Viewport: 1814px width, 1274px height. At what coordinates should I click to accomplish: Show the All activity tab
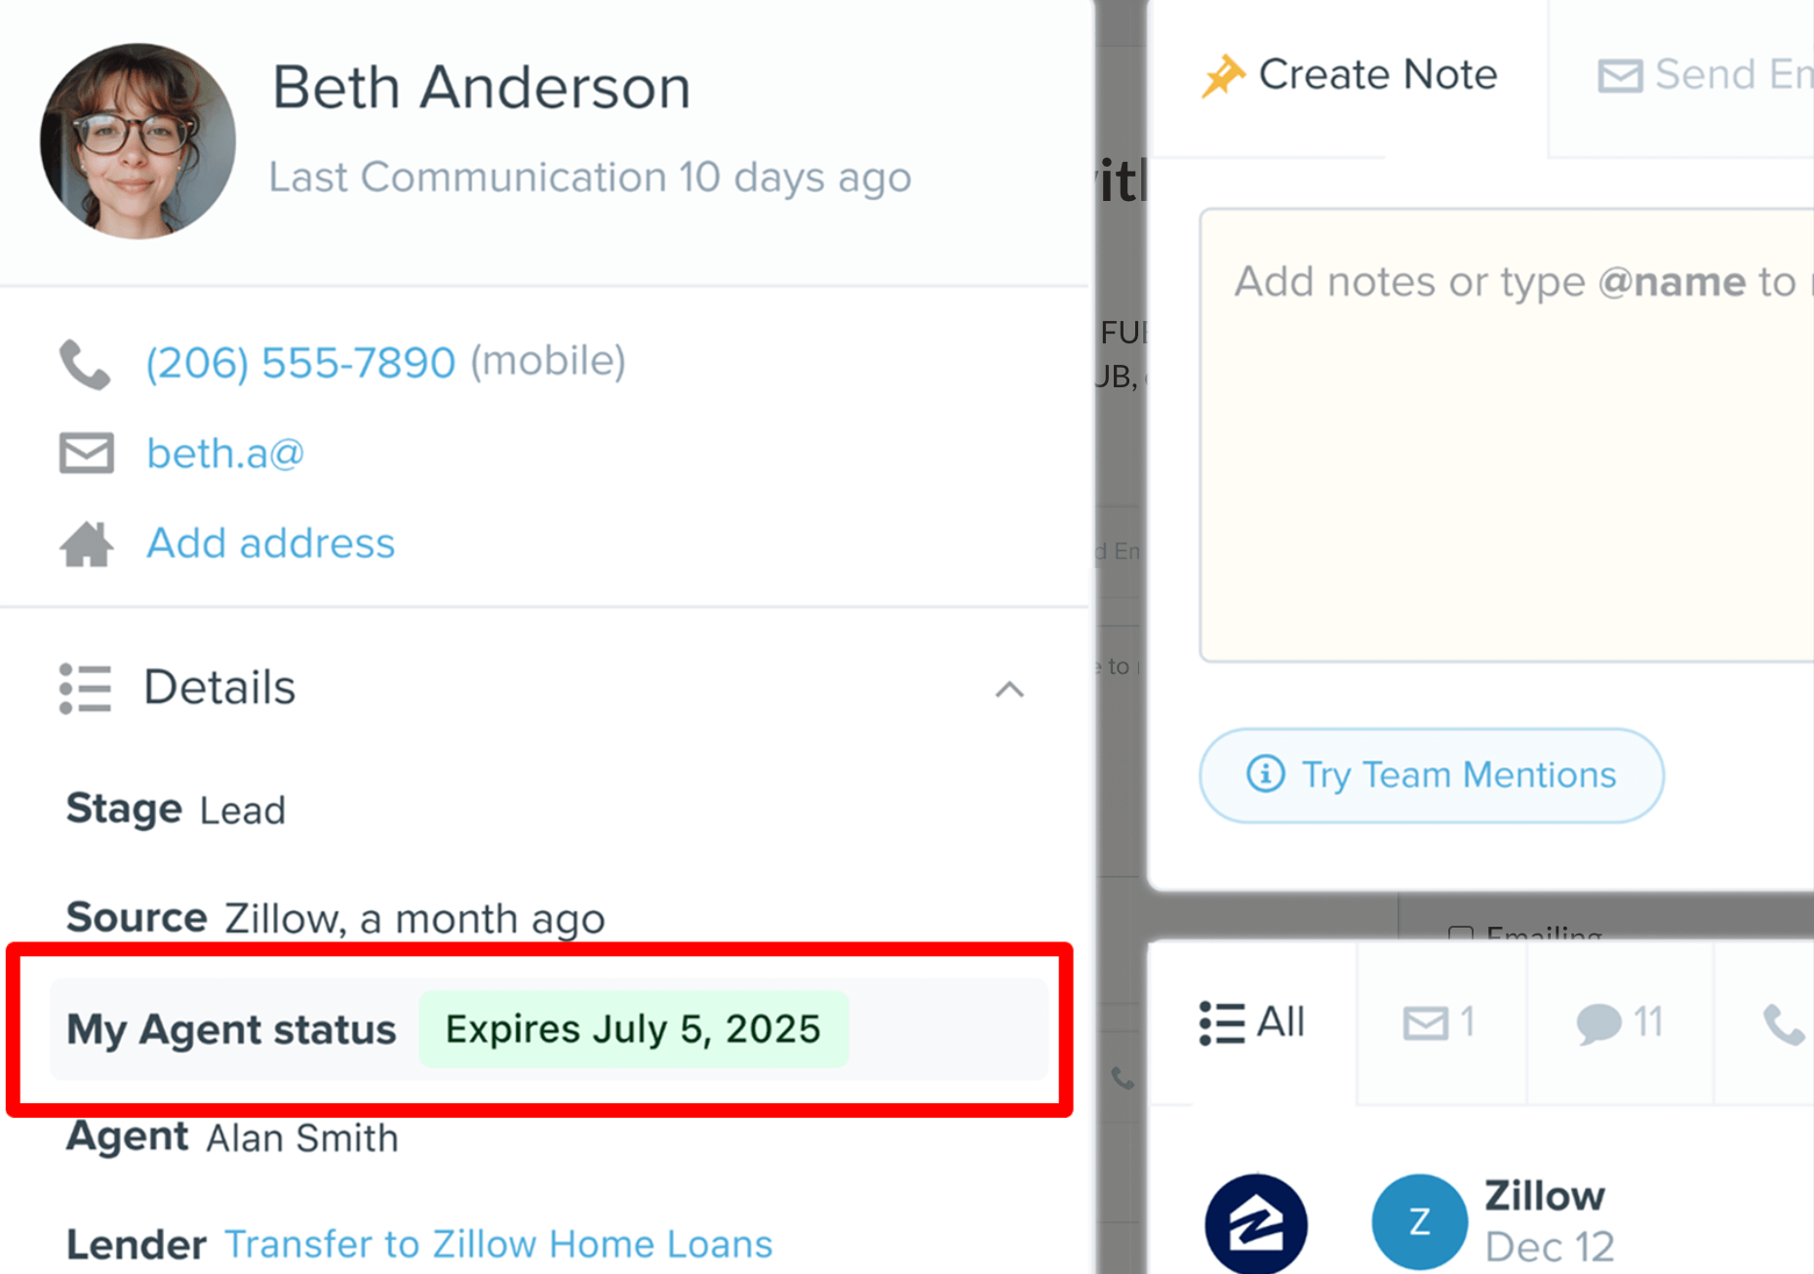[1252, 1022]
